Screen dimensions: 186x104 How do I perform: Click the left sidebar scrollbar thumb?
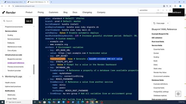point(34,69)
